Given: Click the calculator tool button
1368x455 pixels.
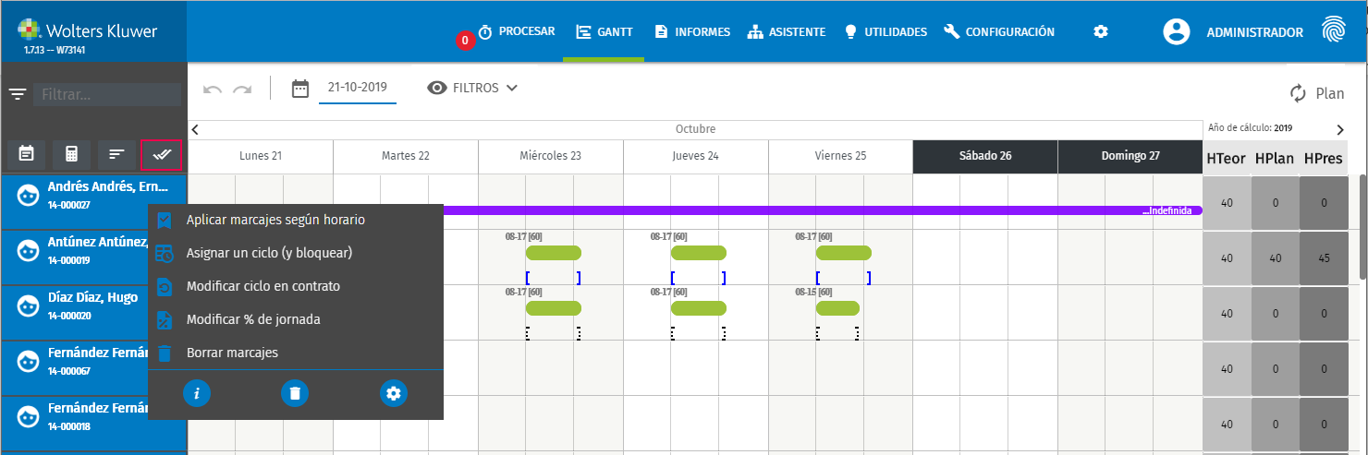Looking at the screenshot, I should (71, 154).
